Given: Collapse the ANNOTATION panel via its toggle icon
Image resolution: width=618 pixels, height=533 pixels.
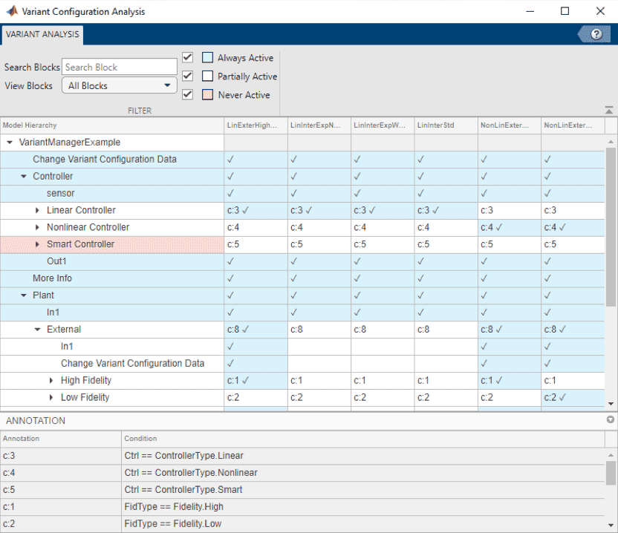Looking at the screenshot, I should (609, 420).
